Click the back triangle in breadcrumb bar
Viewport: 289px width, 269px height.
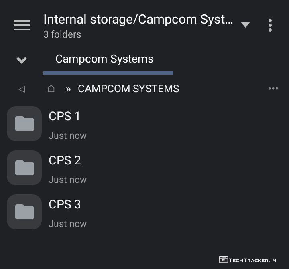pyautogui.click(x=22, y=89)
